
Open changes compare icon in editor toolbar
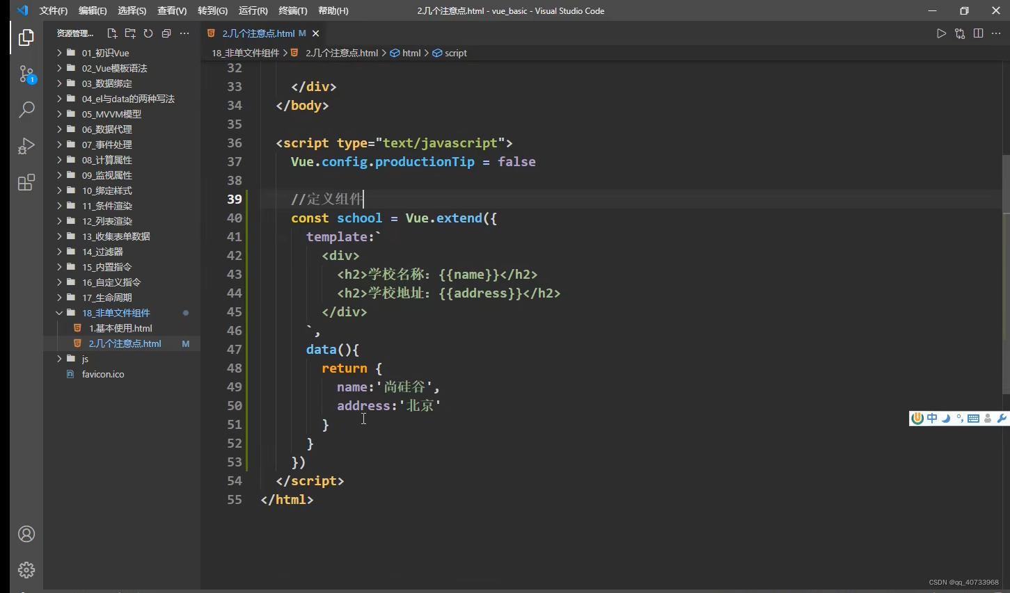point(960,33)
